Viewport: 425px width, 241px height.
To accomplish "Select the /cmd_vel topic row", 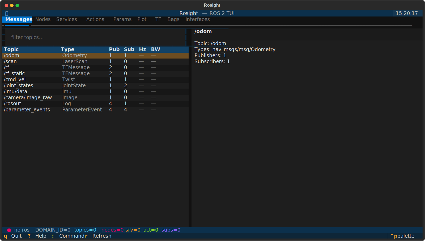I will (95, 80).
